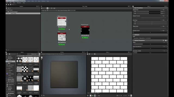Adjust the Tiling slider in Instance Parameters
This screenshot has height=97, width=174.
(150, 44)
